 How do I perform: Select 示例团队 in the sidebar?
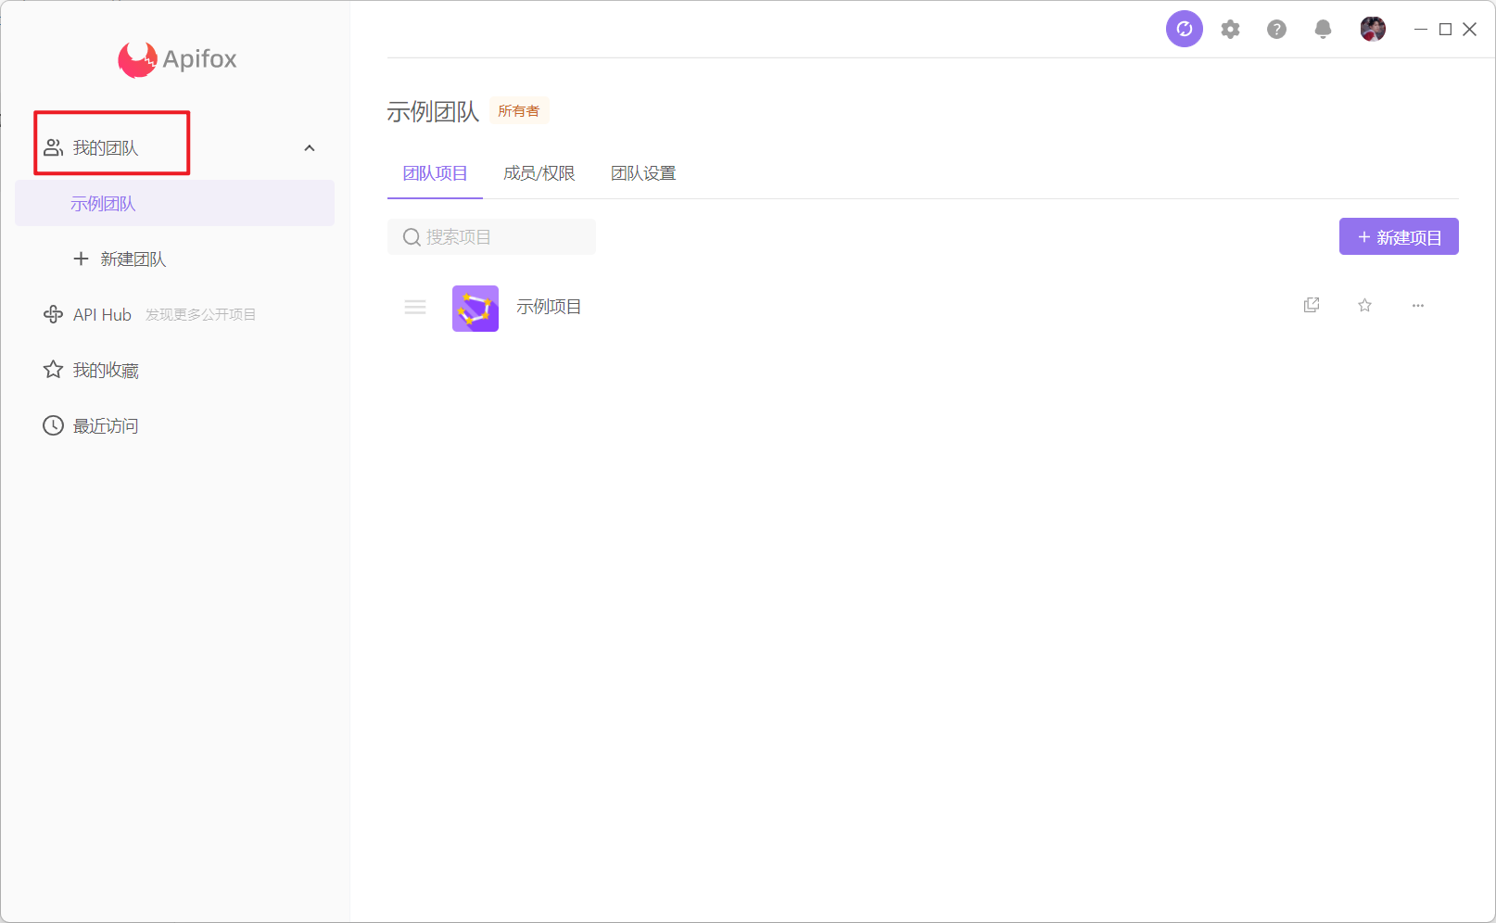103,204
